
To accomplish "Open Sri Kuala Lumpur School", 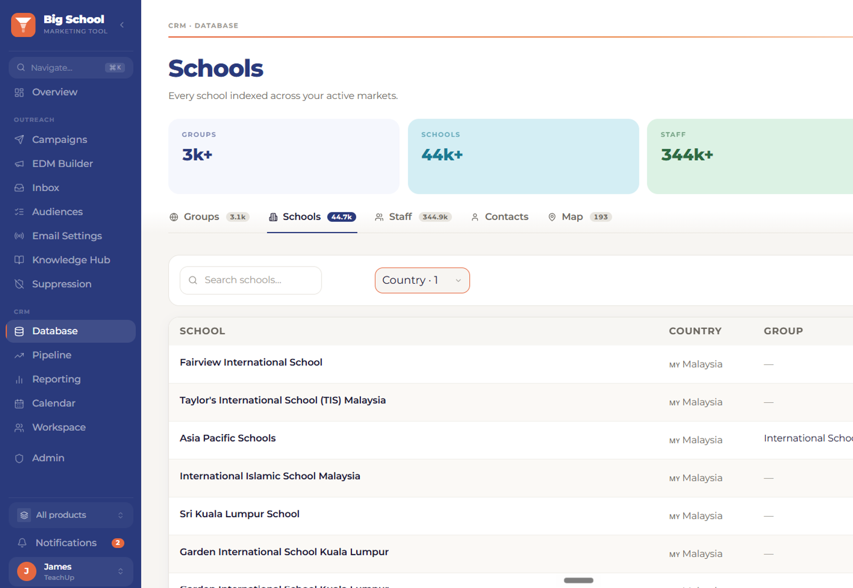I will coord(511,516).
